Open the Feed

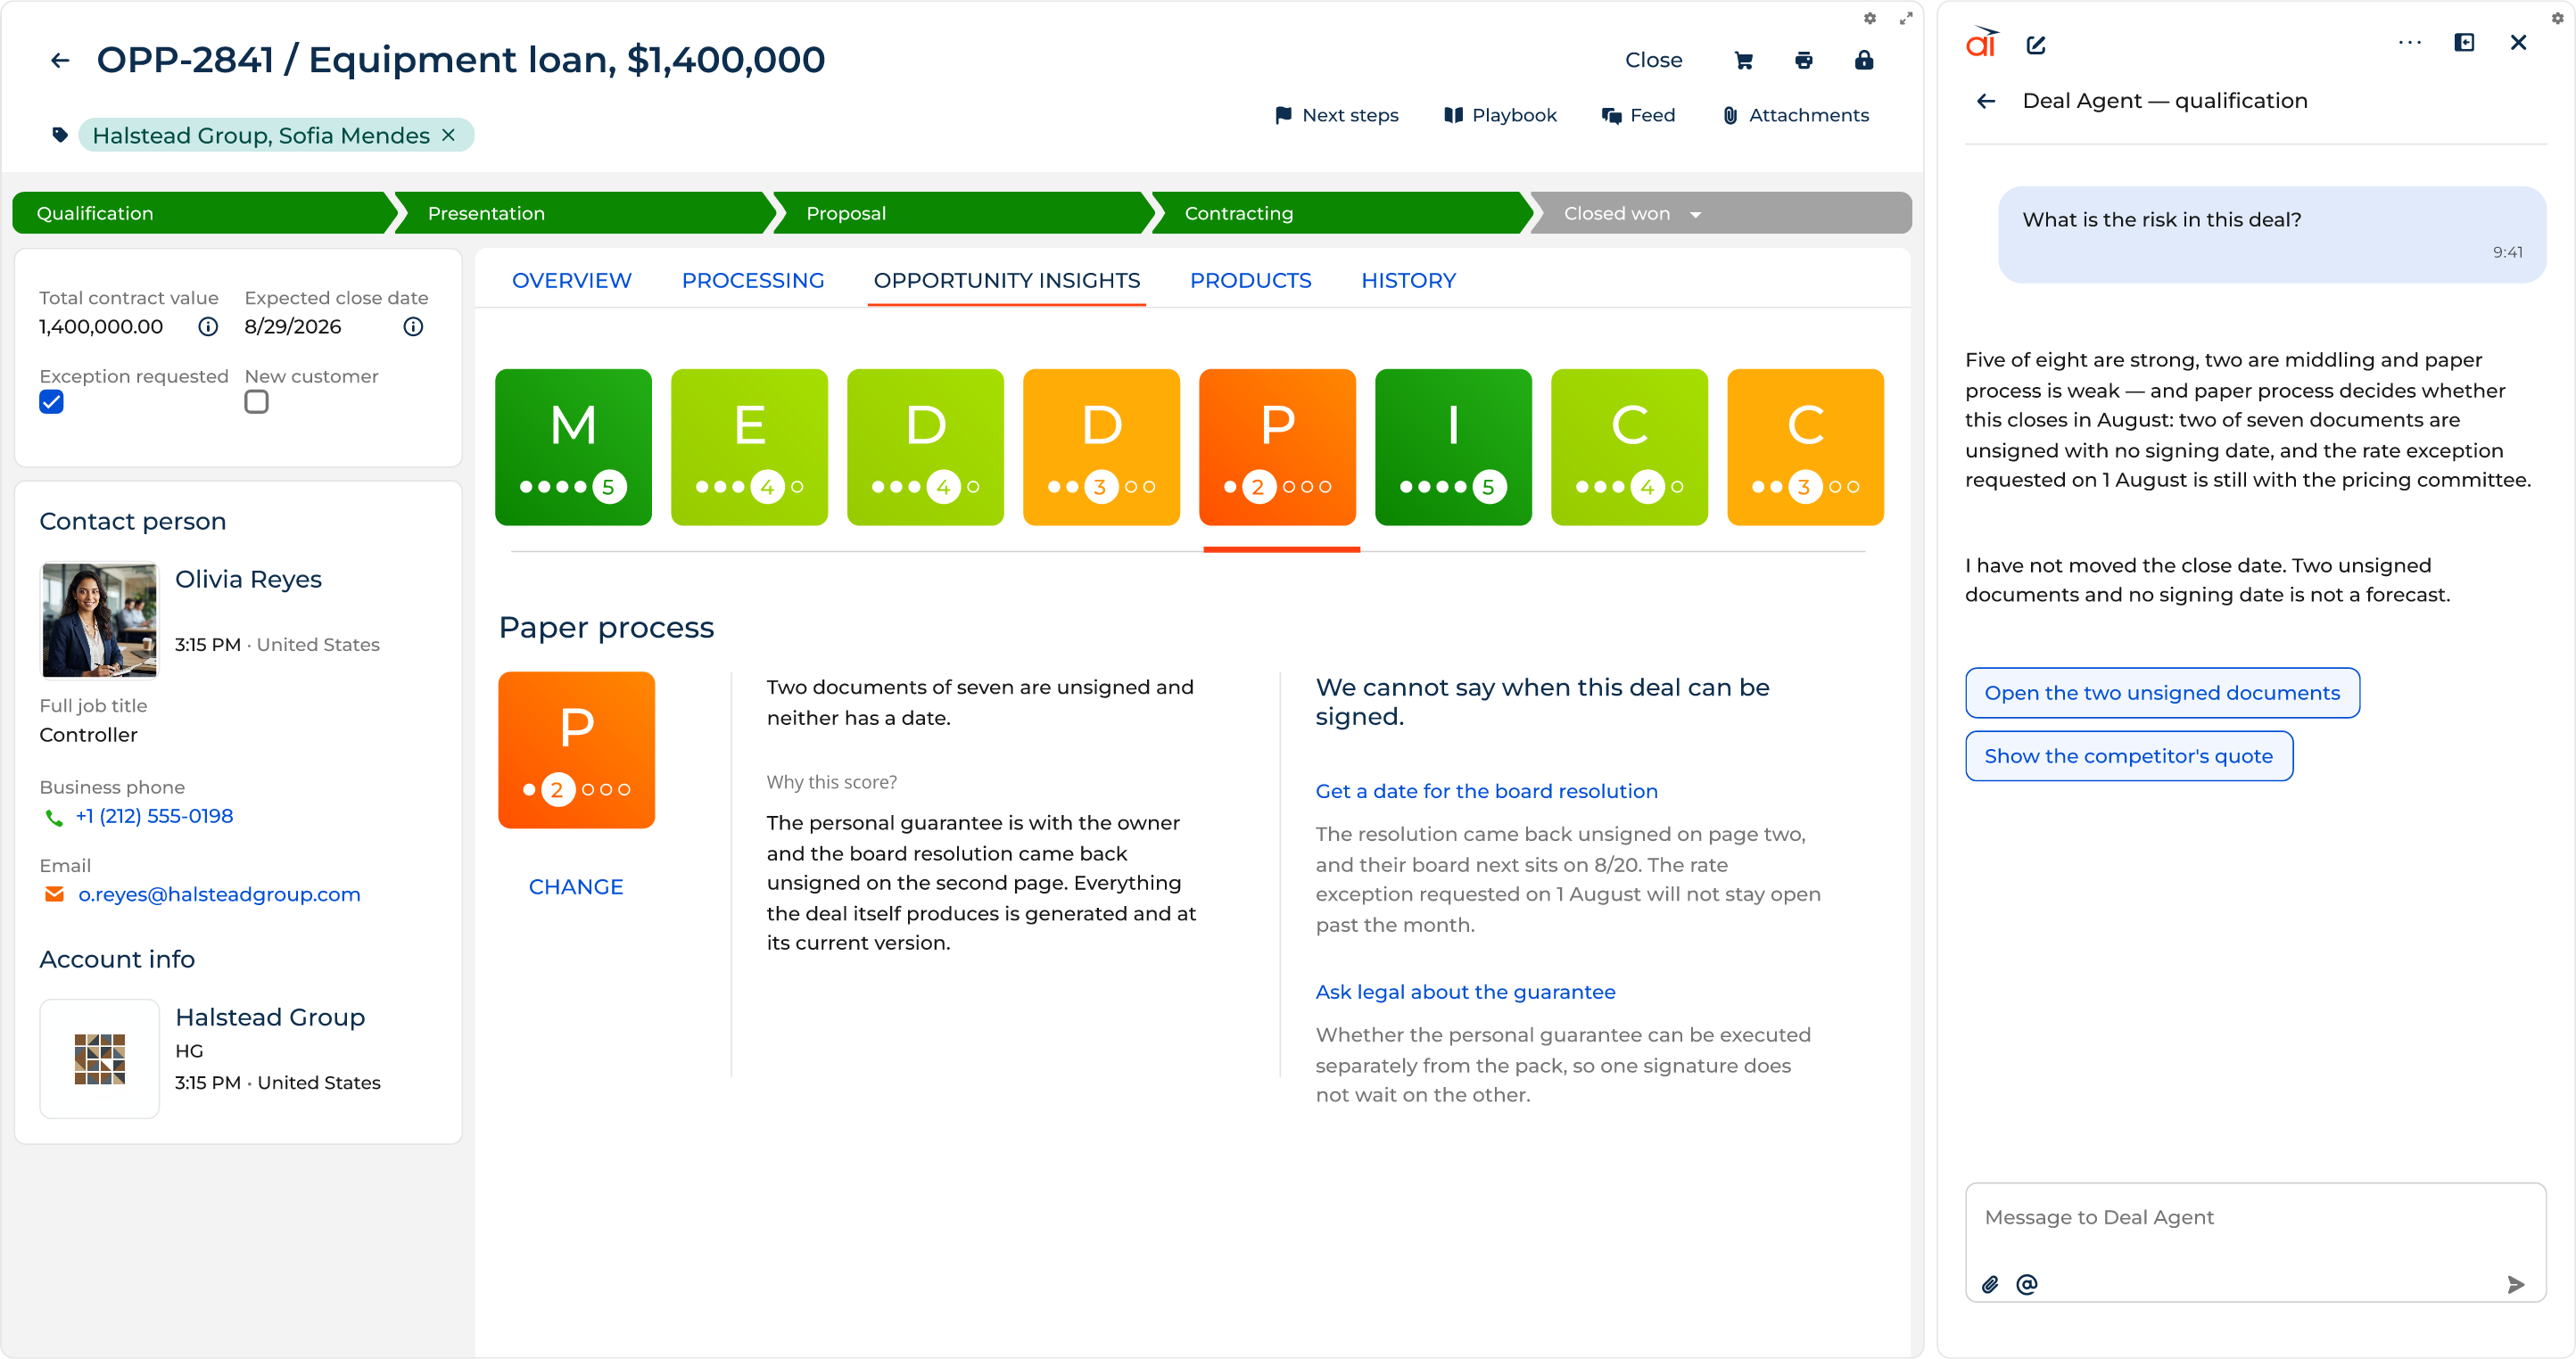tap(1638, 115)
